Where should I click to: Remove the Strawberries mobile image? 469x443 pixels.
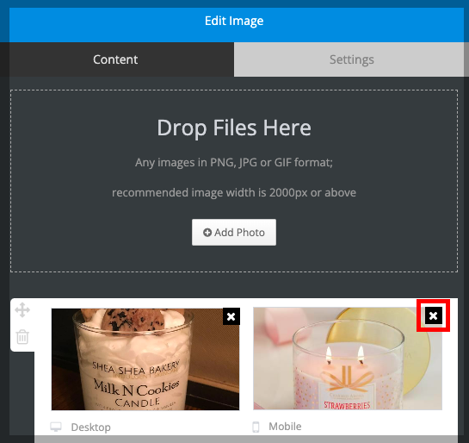tap(434, 315)
